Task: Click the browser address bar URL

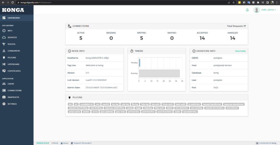Action: click(36, 2)
